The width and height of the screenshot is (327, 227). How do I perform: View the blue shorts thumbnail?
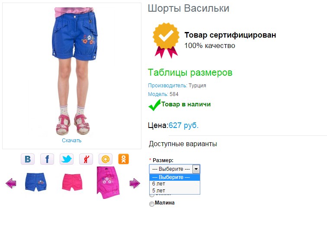point(36,182)
